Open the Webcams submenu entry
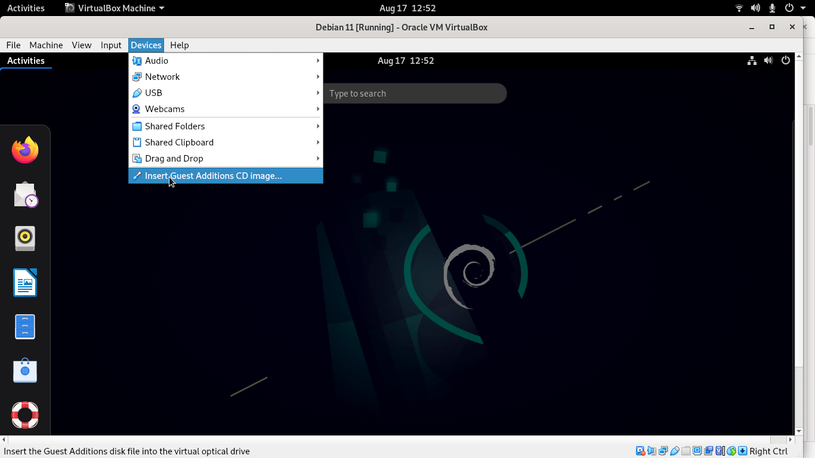Viewport: 815px width, 458px height. point(226,109)
